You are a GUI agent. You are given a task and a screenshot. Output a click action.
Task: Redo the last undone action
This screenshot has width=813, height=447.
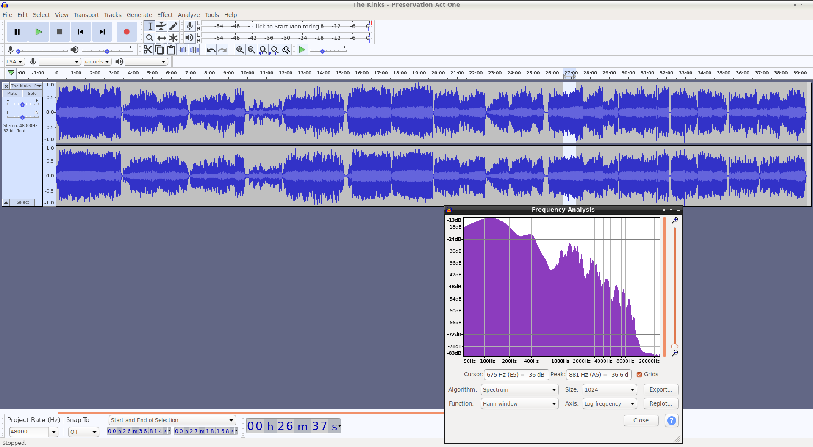[x=222, y=50]
